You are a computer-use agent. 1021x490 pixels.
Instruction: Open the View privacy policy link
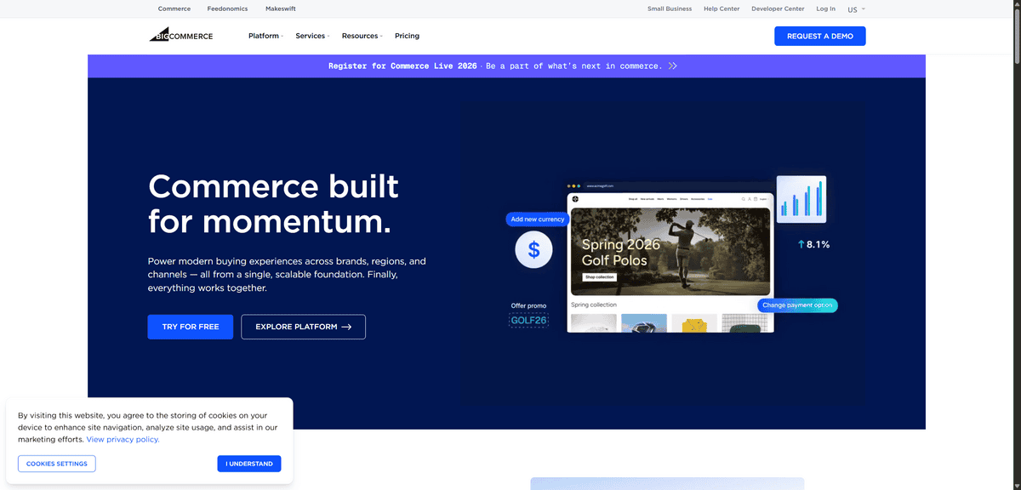123,439
